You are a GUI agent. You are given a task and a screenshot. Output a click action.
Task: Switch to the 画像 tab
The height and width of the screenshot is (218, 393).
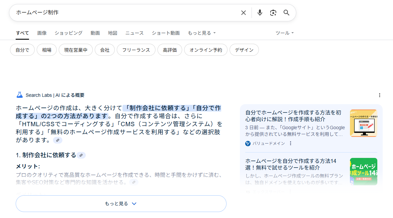click(42, 33)
